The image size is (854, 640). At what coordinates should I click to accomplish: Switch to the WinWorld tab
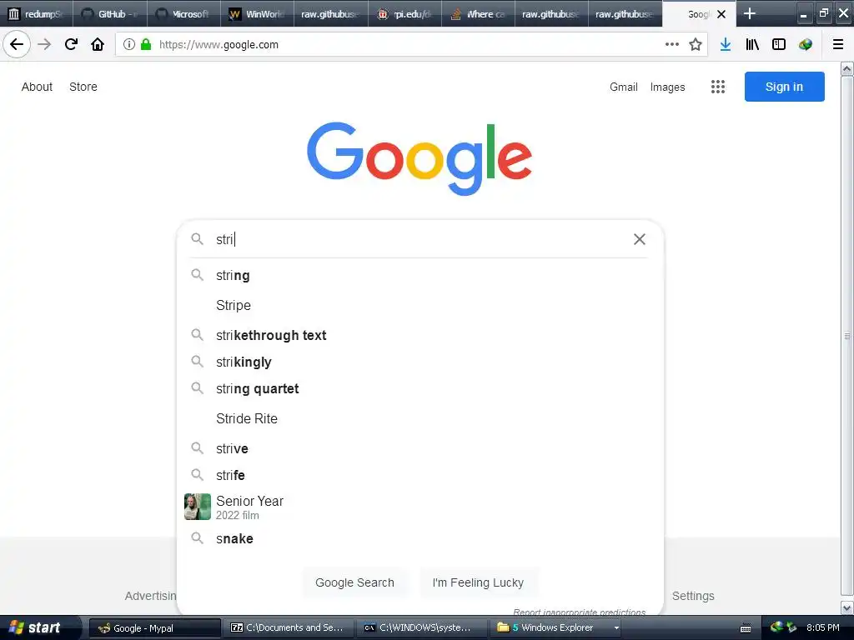[257, 14]
